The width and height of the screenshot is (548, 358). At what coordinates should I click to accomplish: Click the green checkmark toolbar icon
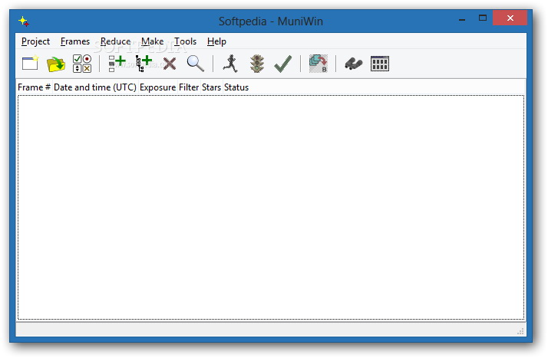[x=283, y=64]
